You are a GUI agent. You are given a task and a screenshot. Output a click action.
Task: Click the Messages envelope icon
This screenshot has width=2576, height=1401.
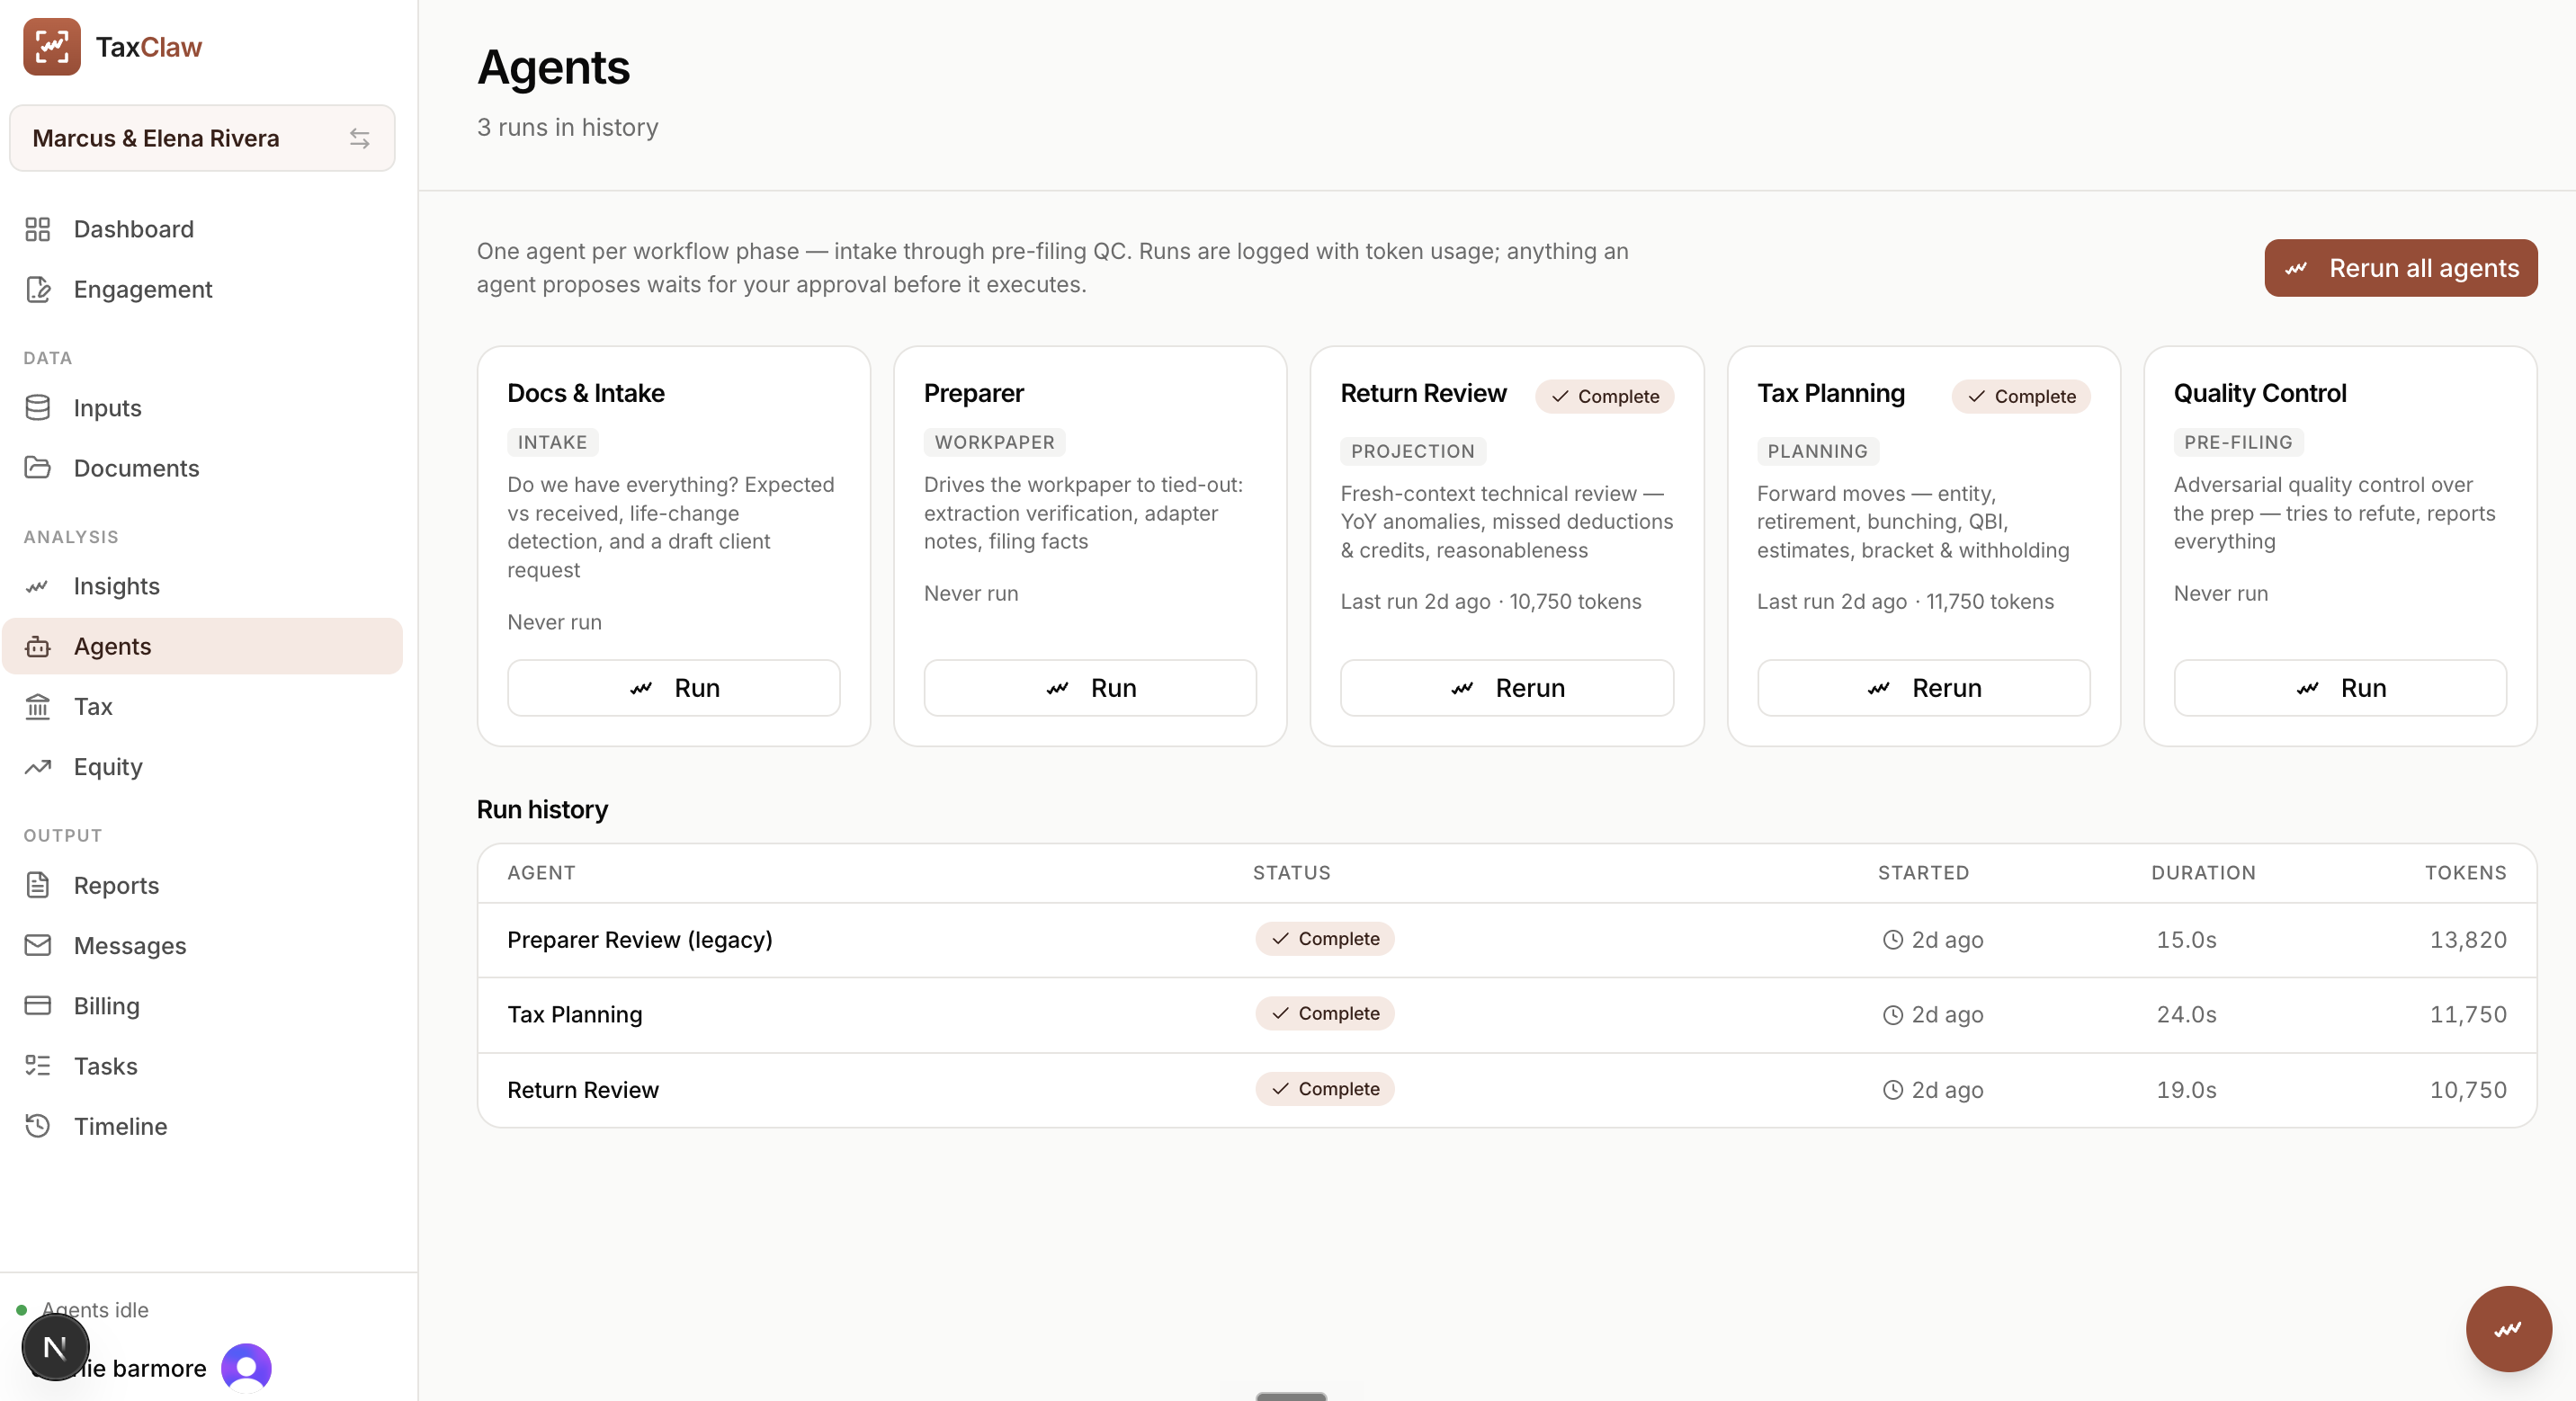pyautogui.click(x=38, y=946)
